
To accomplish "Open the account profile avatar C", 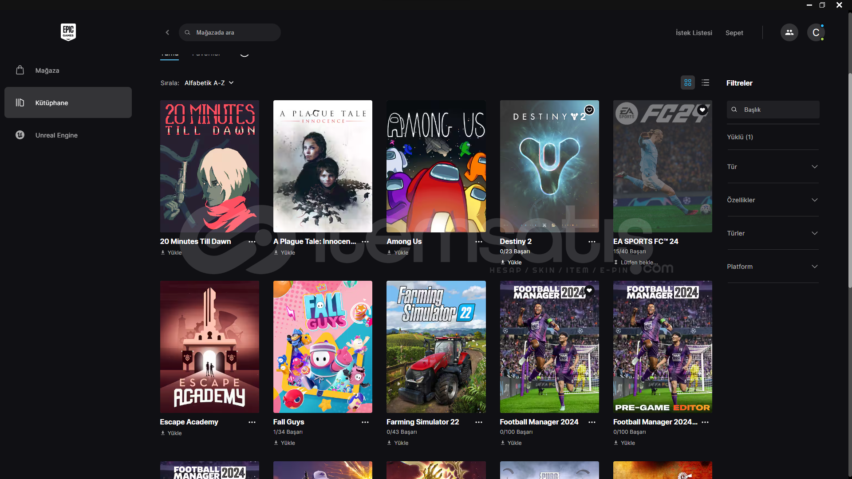I will 816,32.
